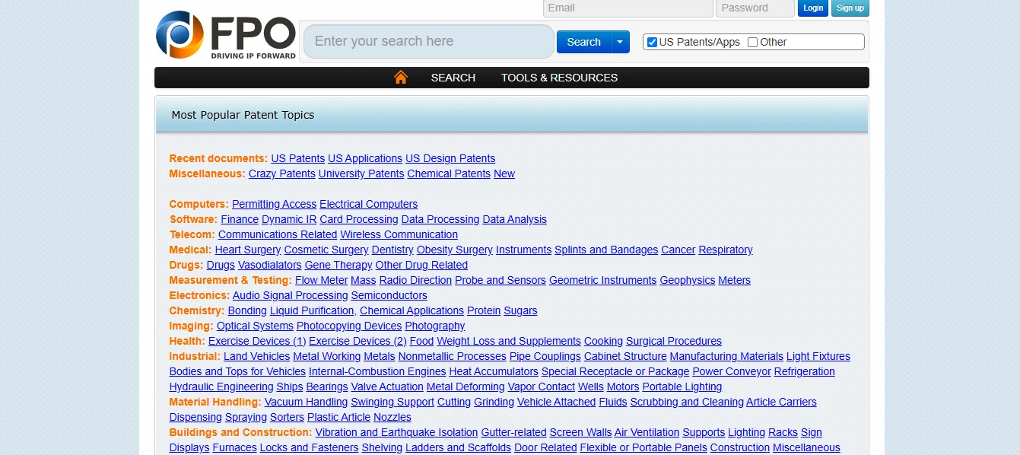This screenshot has height=455, width=1020.
Task: Click the Sign up button
Action: [850, 8]
